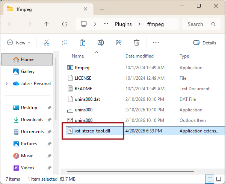Screen dimensions: 225x184
Task: Open the New item dropdown
Action: pyautogui.click(x=19, y=43)
